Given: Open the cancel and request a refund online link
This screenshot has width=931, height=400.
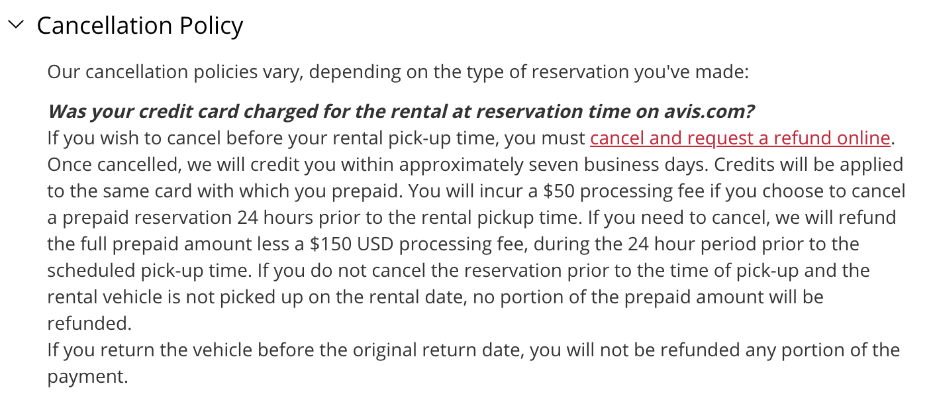Looking at the screenshot, I should (x=740, y=138).
